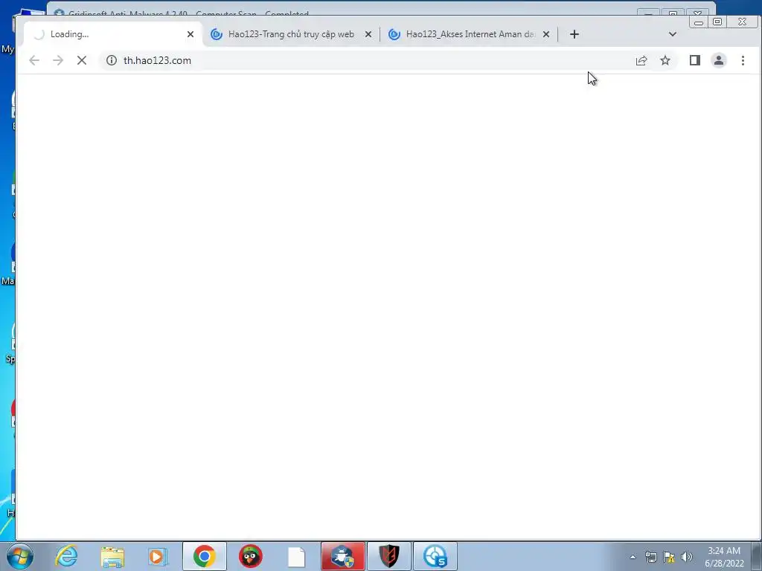The width and height of the screenshot is (762, 571).
Task: Open the blank document taskbar item
Action: point(296,556)
